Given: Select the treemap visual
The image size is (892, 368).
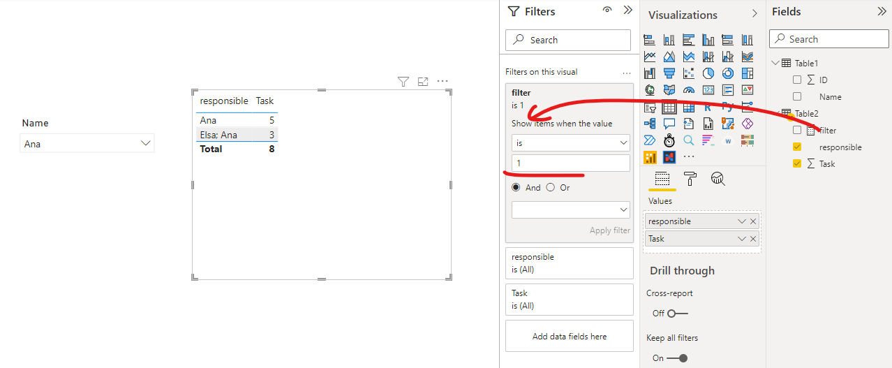Looking at the screenshot, I should pyautogui.click(x=748, y=73).
